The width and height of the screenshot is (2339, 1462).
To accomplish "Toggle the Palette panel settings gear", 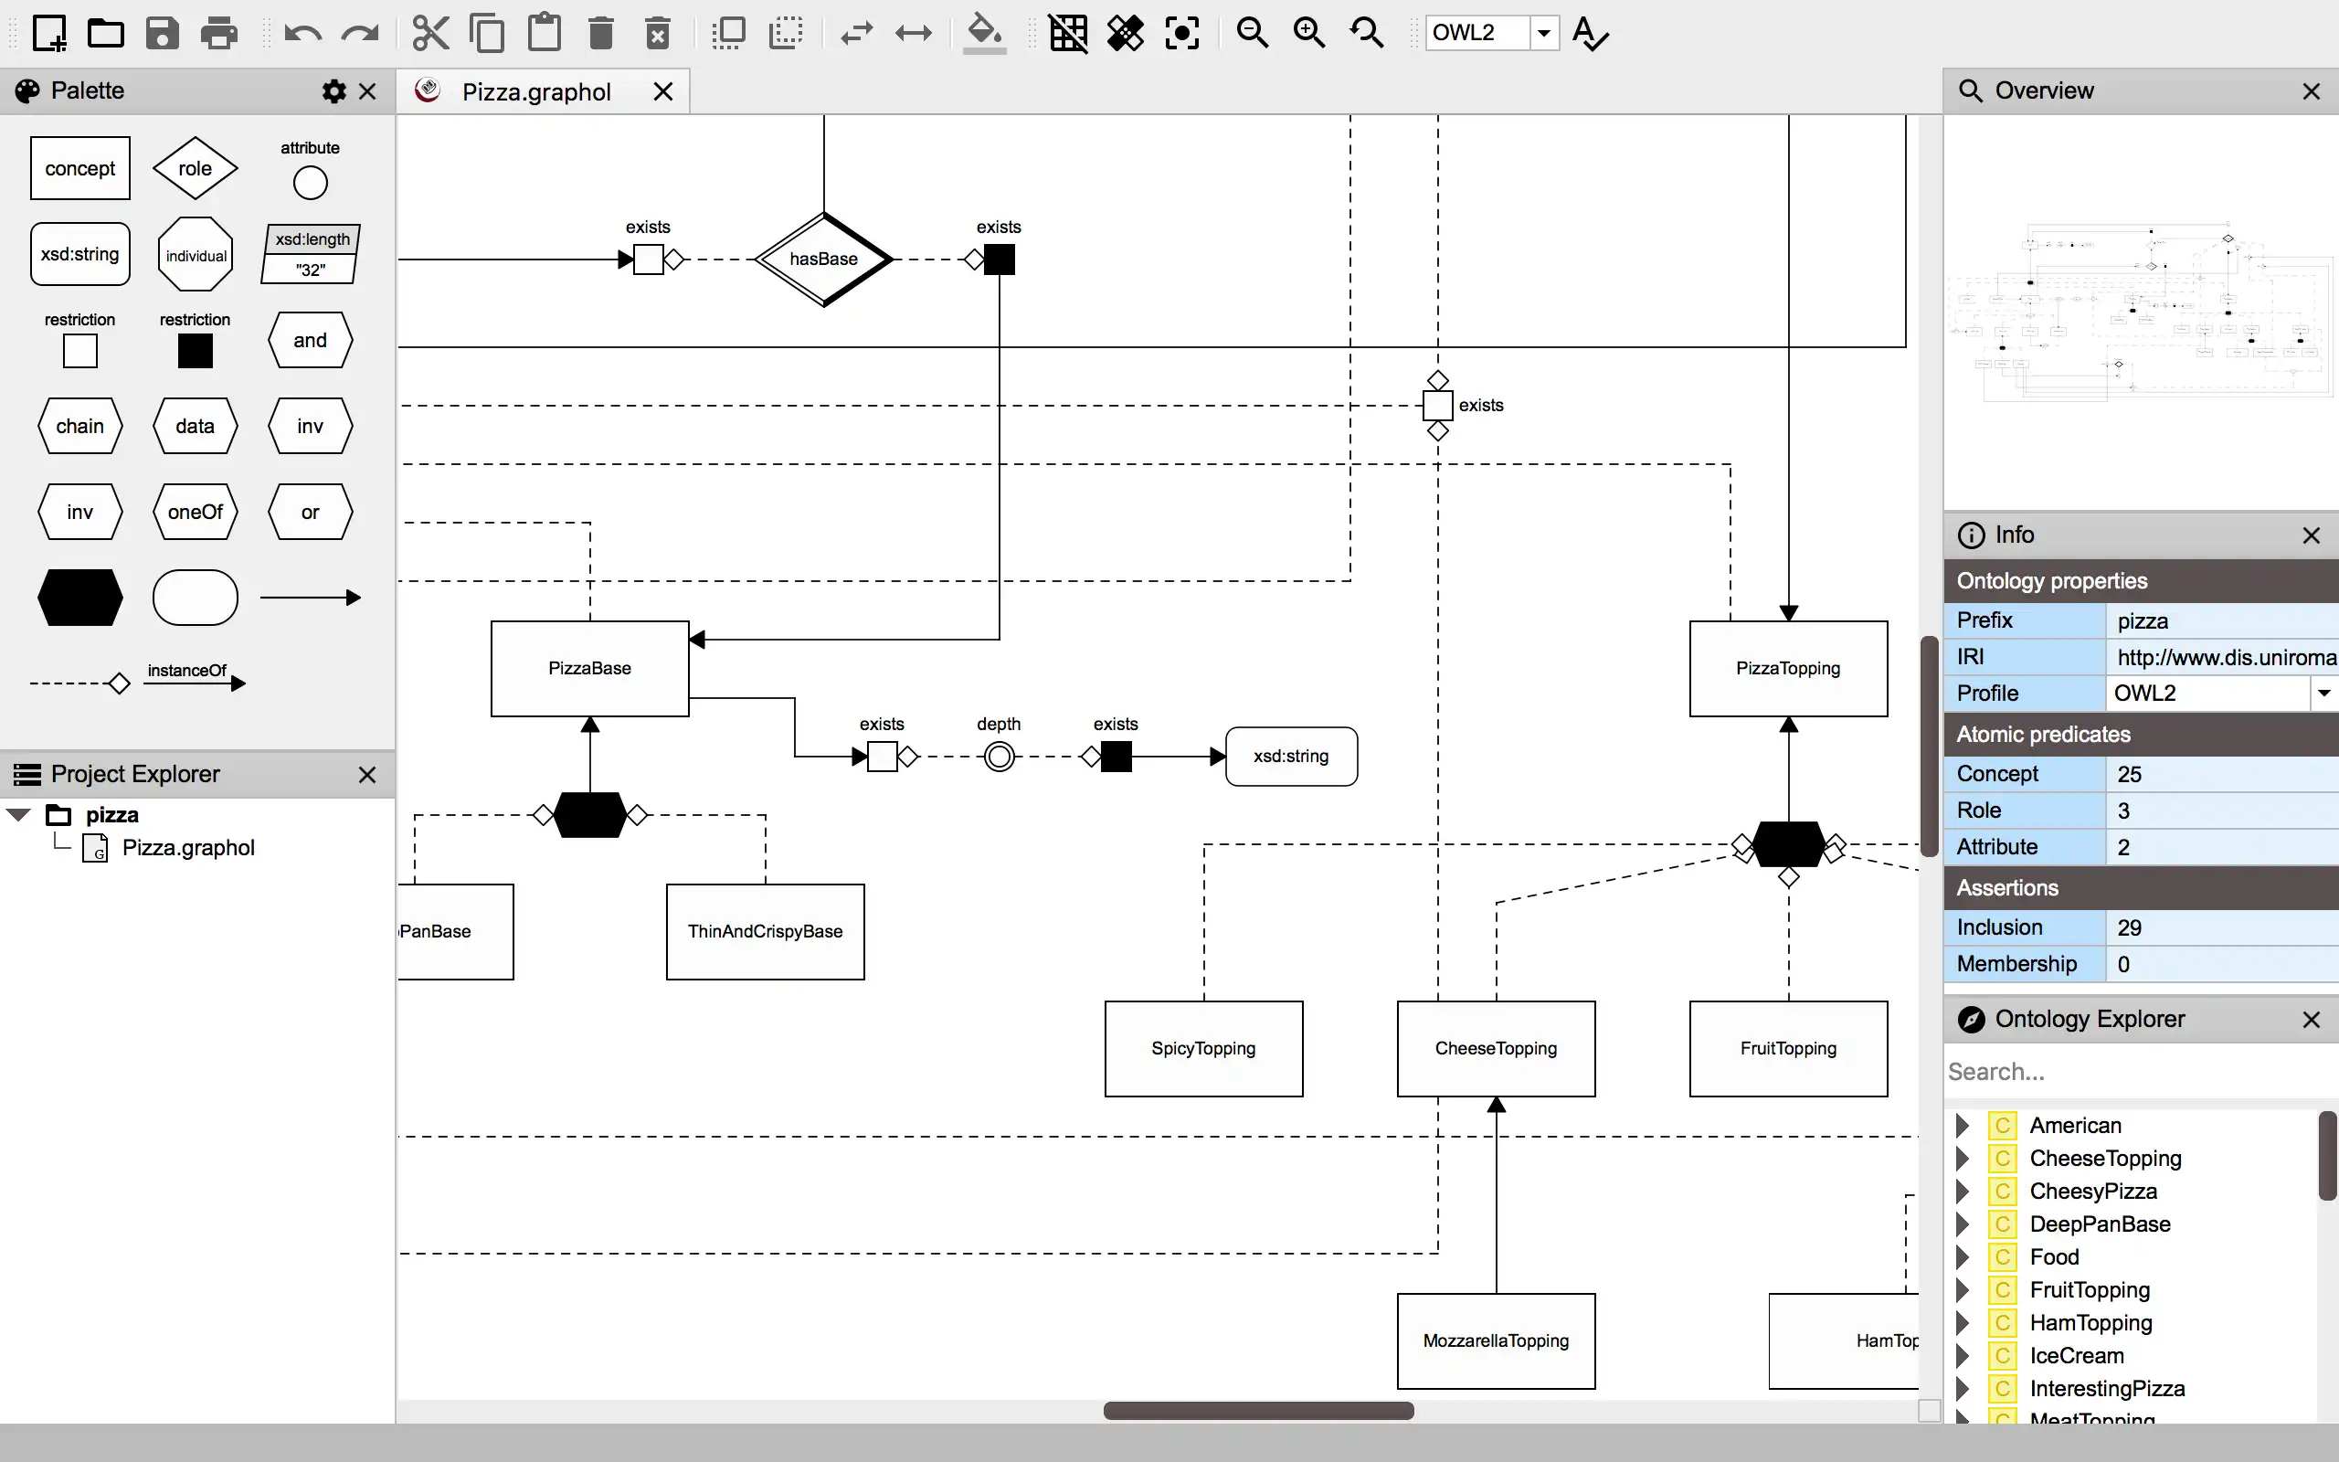I will [333, 90].
